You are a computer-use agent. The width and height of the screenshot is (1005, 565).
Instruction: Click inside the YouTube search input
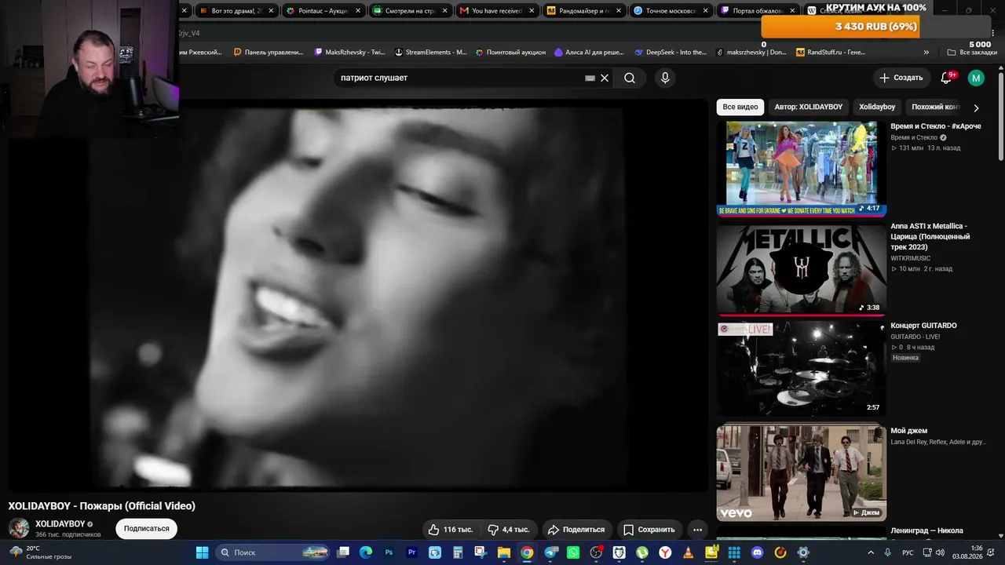(x=459, y=78)
